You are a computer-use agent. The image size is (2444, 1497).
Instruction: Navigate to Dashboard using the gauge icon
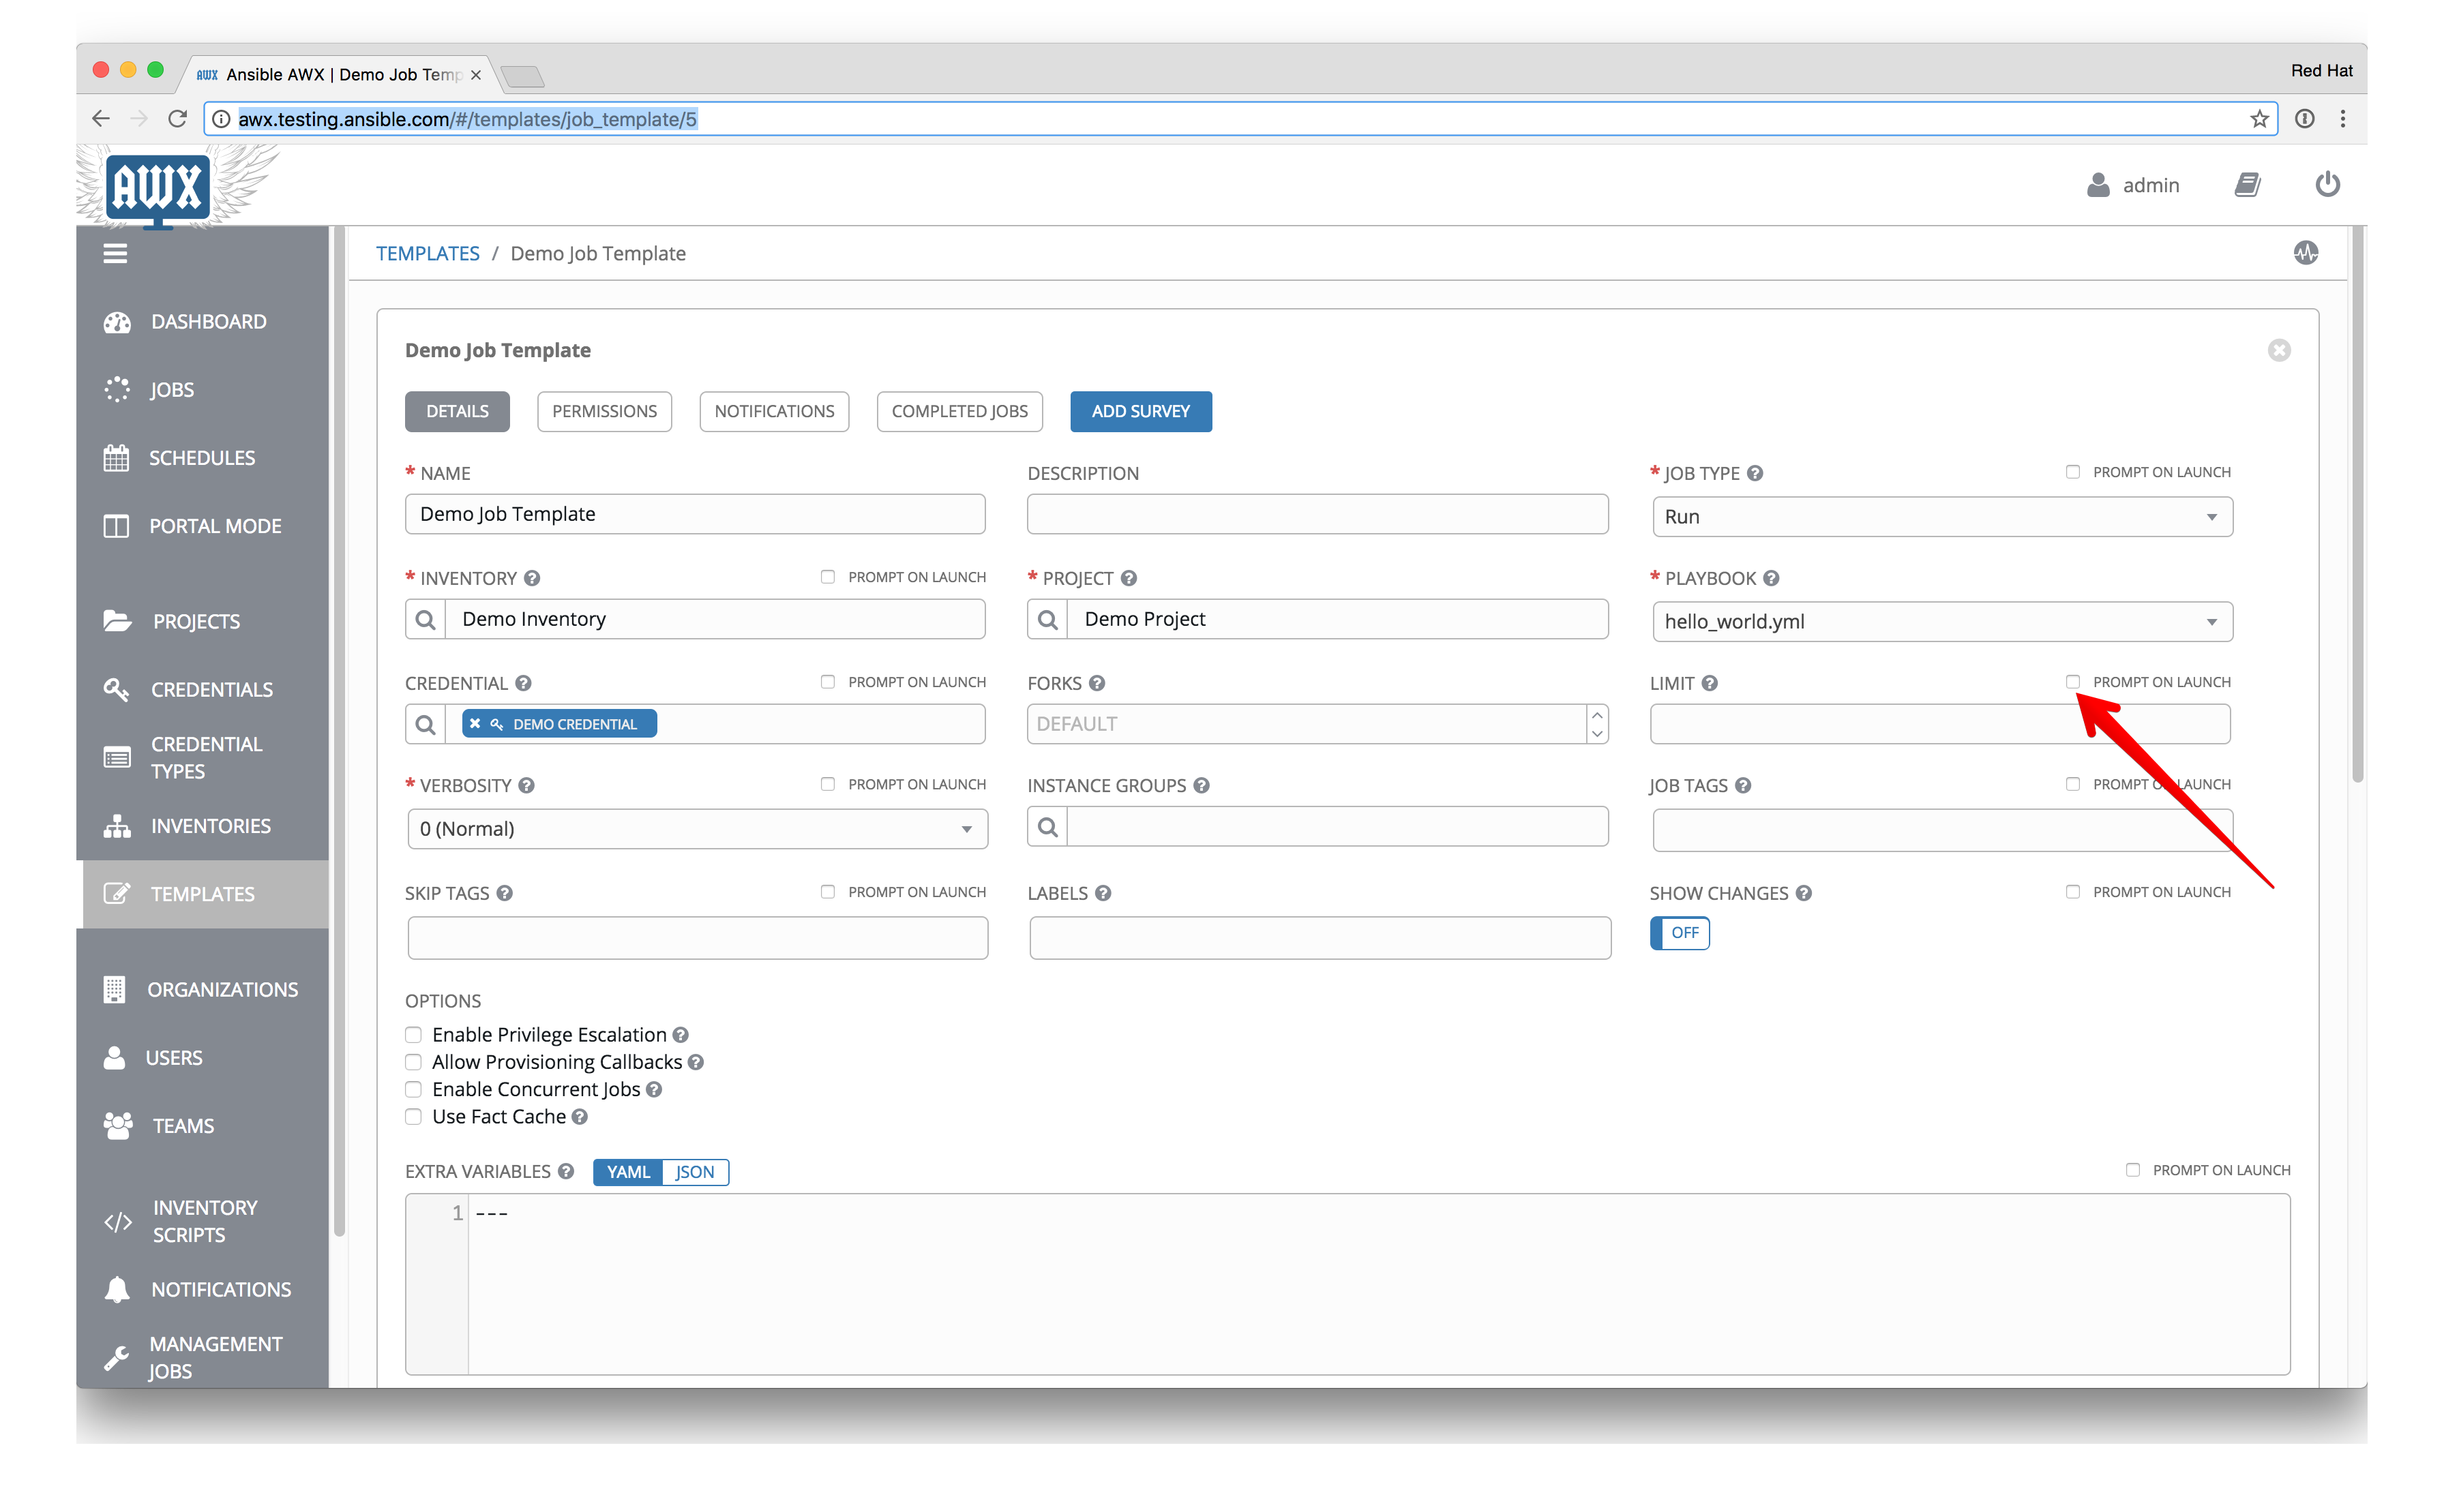(117, 321)
